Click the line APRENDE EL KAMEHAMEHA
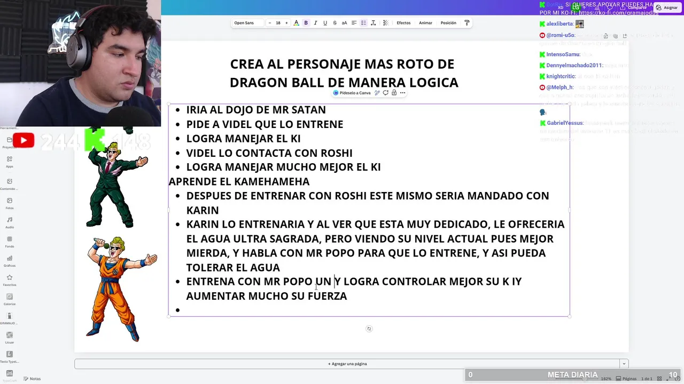 click(x=239, y=182)
